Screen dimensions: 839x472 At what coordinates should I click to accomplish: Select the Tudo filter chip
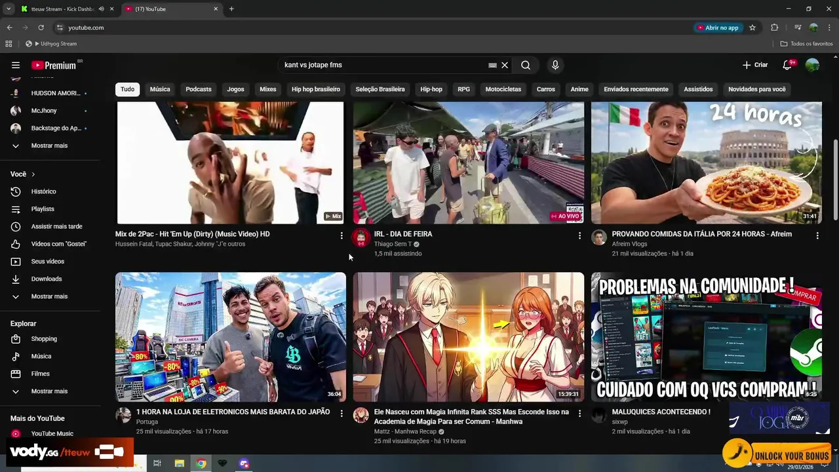127,89
